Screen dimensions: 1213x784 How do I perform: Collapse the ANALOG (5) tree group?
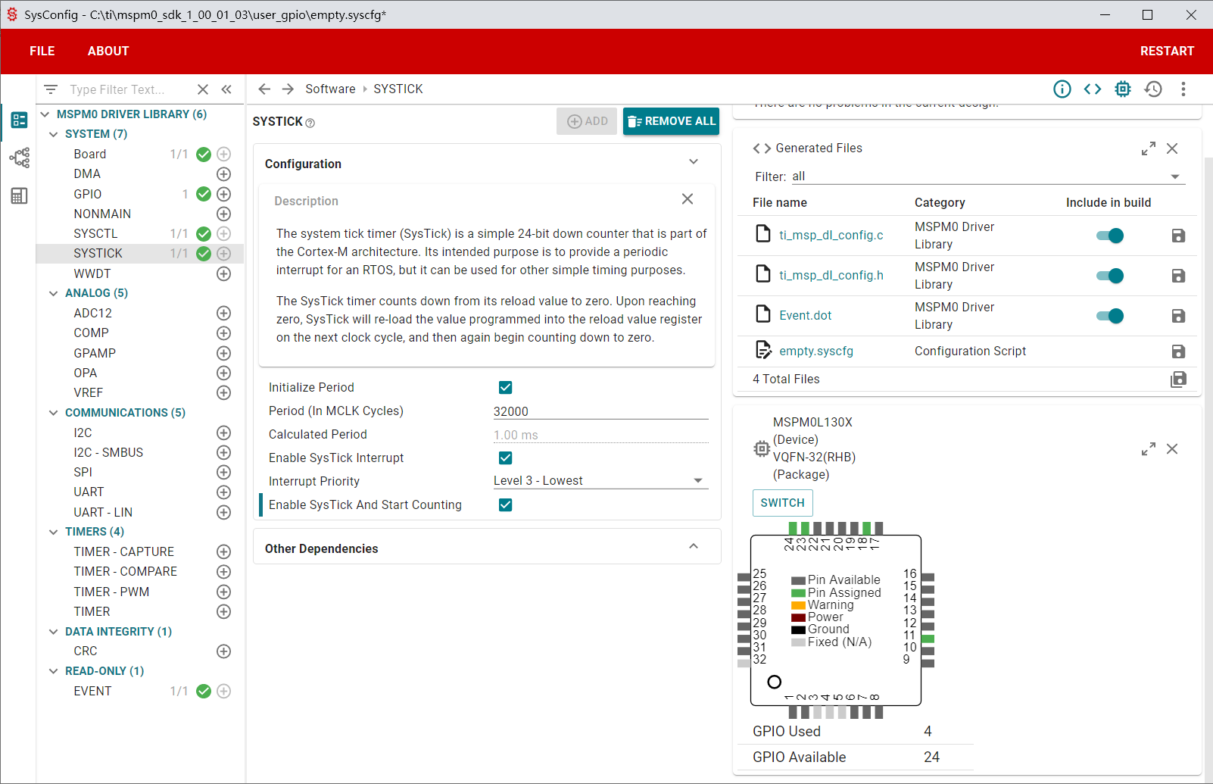[54, 293]
